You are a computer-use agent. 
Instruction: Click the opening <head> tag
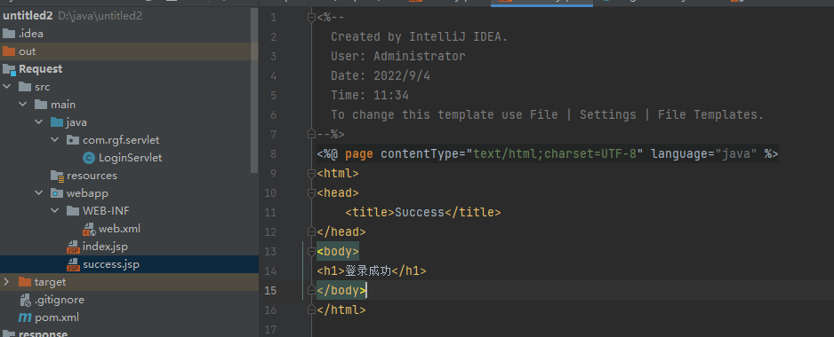(x=338, y=193)
